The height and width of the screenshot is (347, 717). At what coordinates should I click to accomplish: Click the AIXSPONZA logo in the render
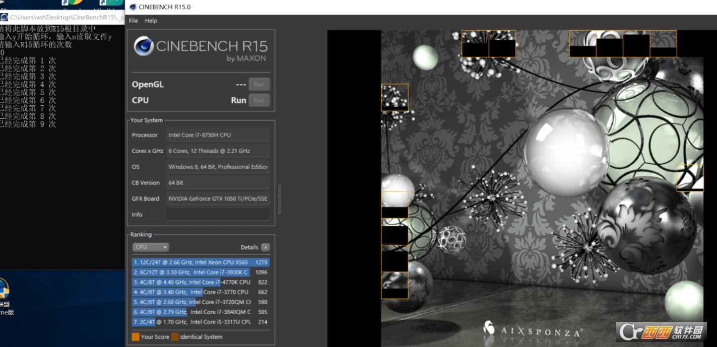click(533, 330)
